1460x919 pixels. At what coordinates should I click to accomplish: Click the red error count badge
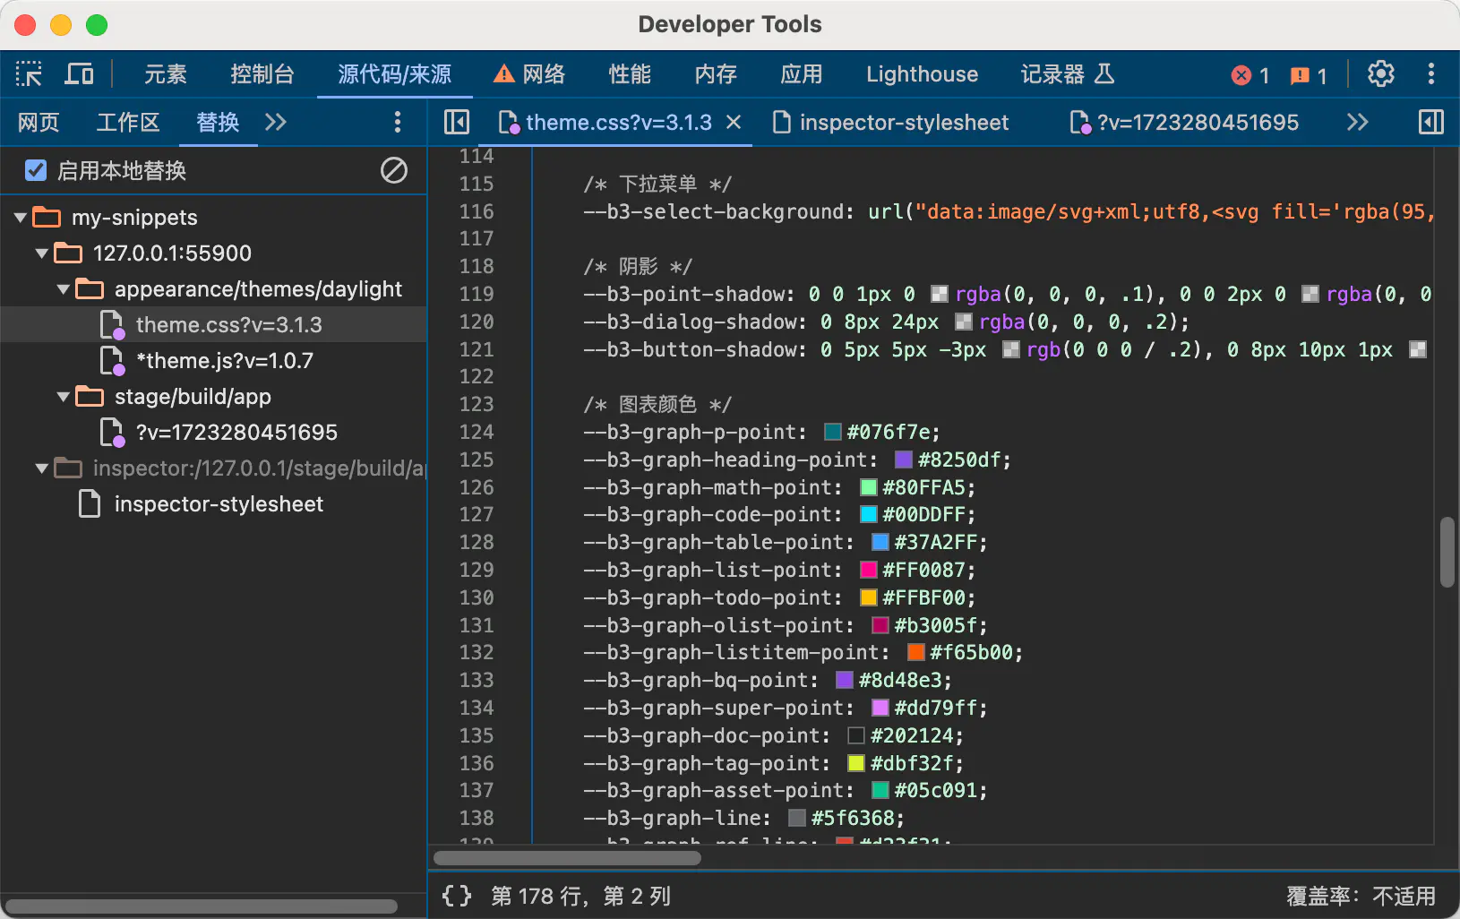[x=1250, y=75]
